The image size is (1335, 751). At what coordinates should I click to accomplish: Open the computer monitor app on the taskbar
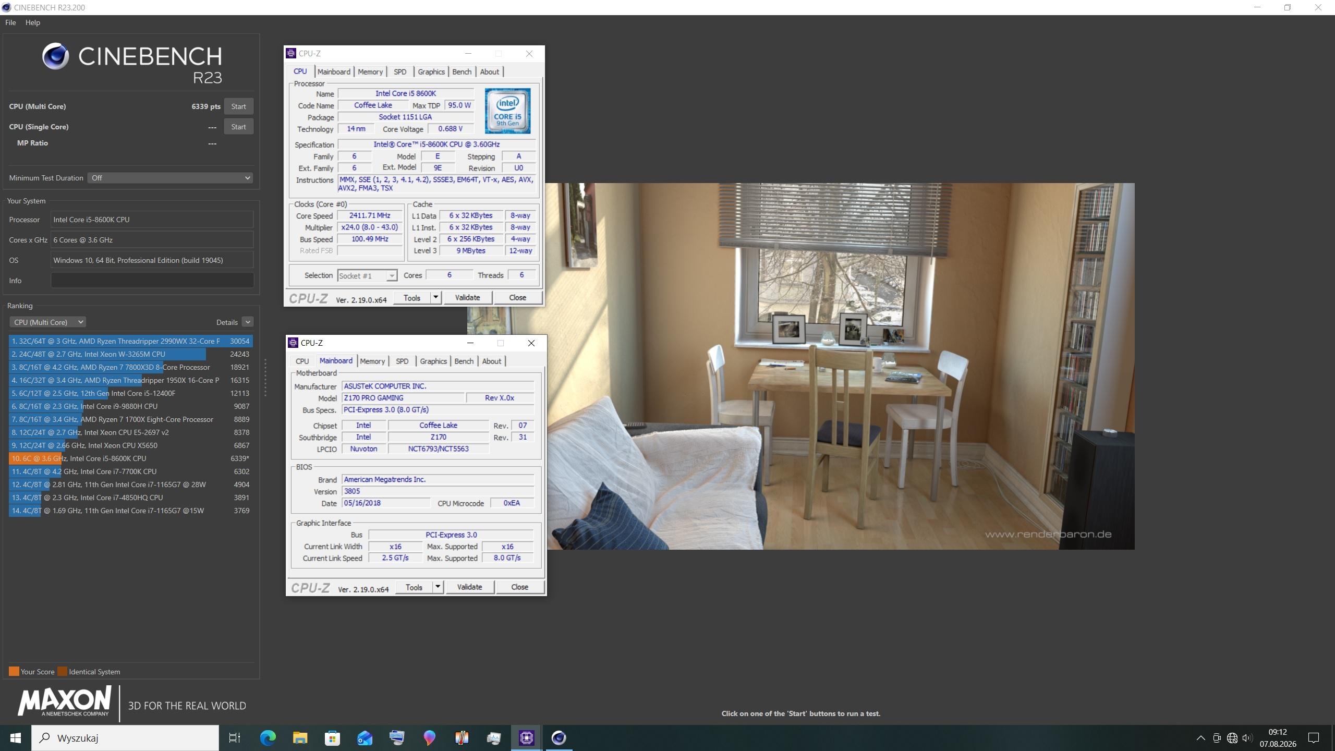point(397,738)
